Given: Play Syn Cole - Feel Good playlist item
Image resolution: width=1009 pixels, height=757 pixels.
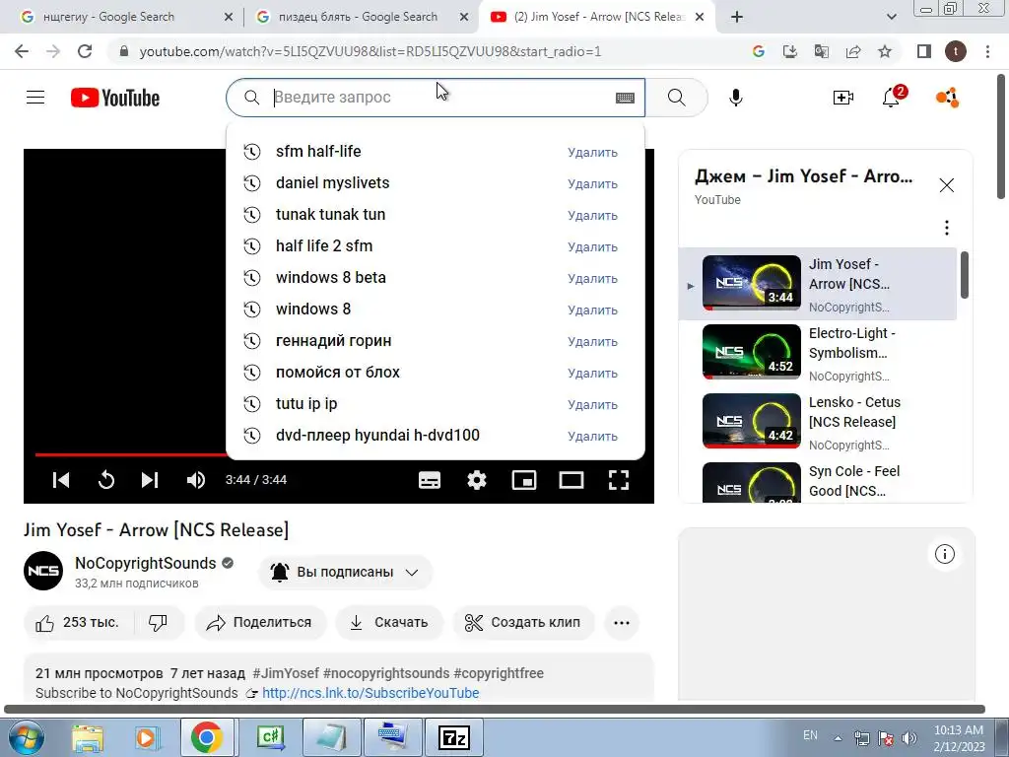Looking at the screenshot, I should tap(817, 481).
